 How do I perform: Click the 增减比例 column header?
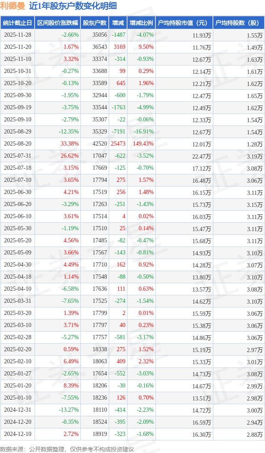(x=141, y=23)
